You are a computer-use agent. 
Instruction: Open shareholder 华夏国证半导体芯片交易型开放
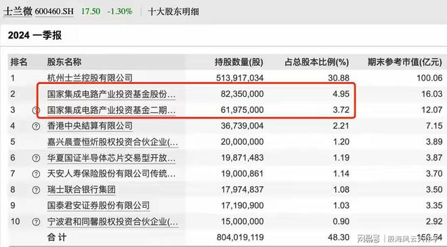pos(111,158)
